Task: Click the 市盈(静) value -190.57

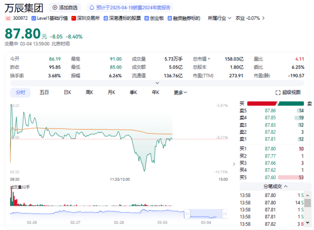Action: pos(296,76)
